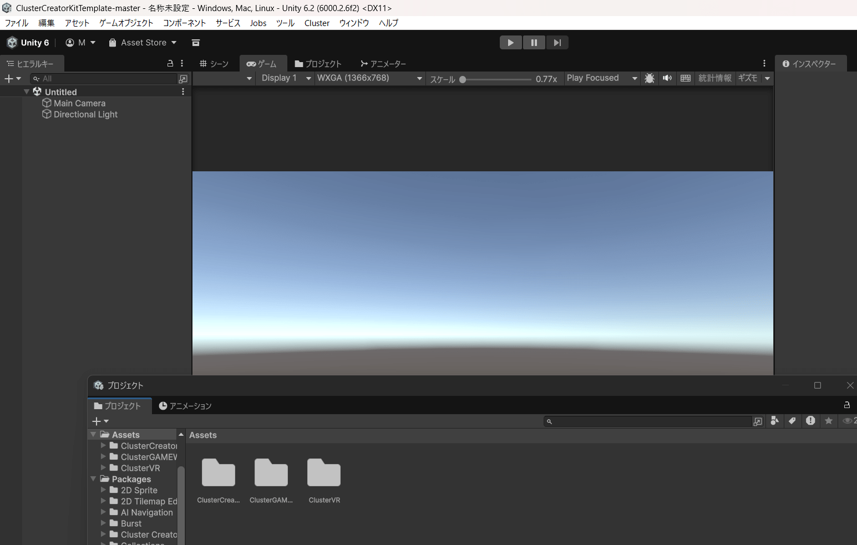Open the Cluster menu in the menu bar

coord(317,23)
